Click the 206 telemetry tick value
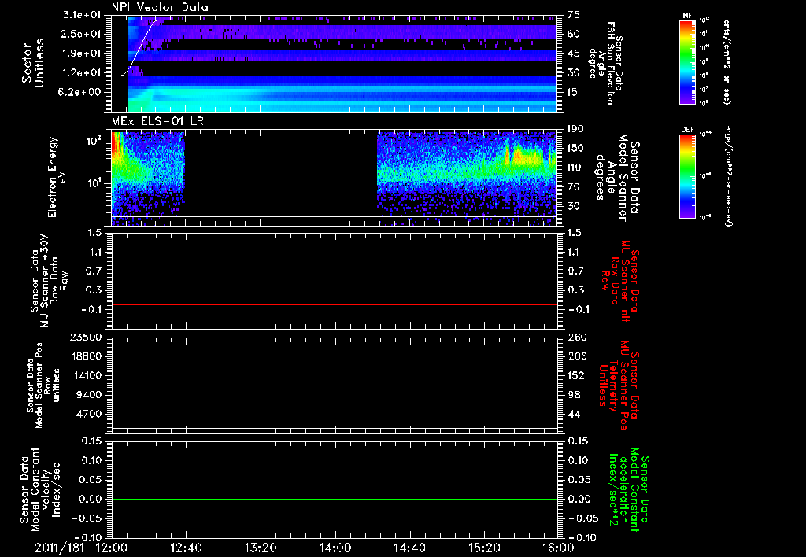This screenshot has width=806, height=557. pos(576,356)
